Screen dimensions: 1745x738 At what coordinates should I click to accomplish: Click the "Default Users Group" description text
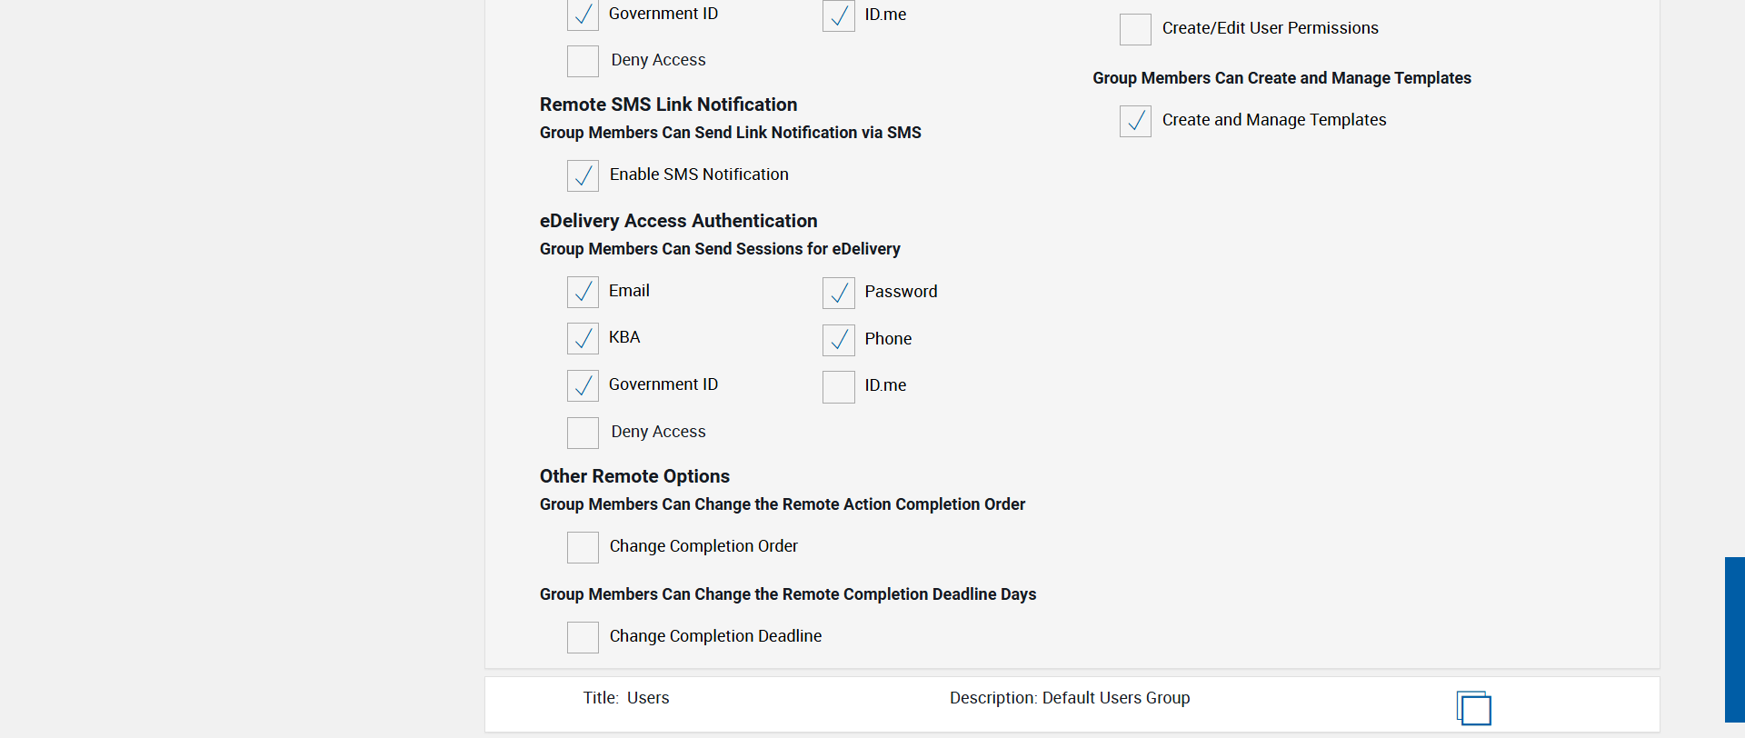click(x=1115, y=698)
